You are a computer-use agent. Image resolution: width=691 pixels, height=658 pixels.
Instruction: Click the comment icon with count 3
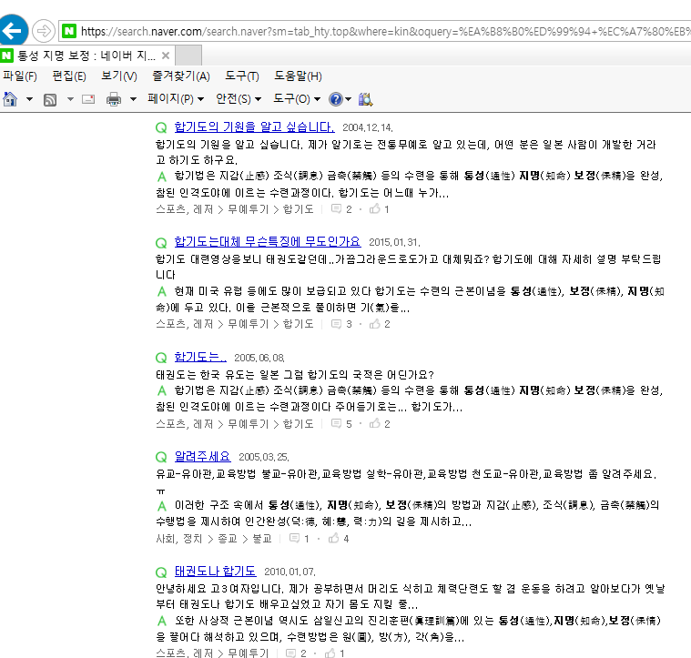coord(336,324)
